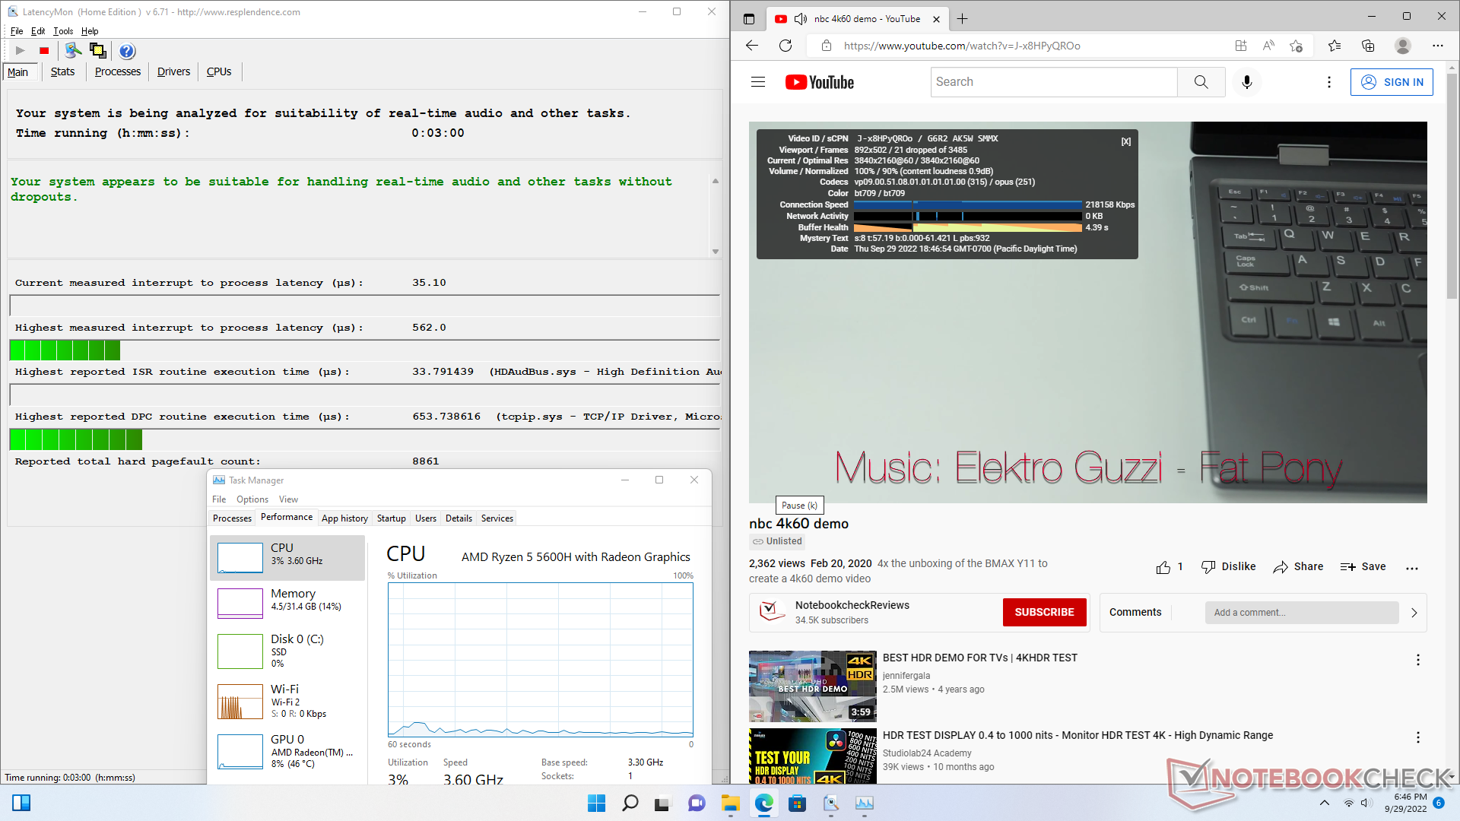Click the SIGN IN button on YouTube
Image resolution: width=1460 pixels, height=821 pixels.
point(1392,82)
